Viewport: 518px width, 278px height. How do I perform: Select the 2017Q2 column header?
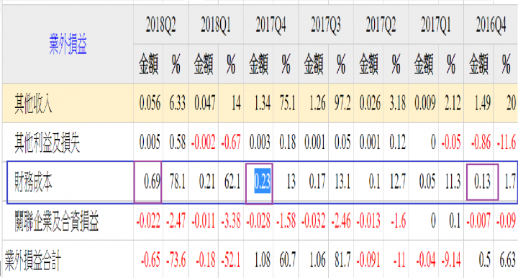(x=381, y=24)
